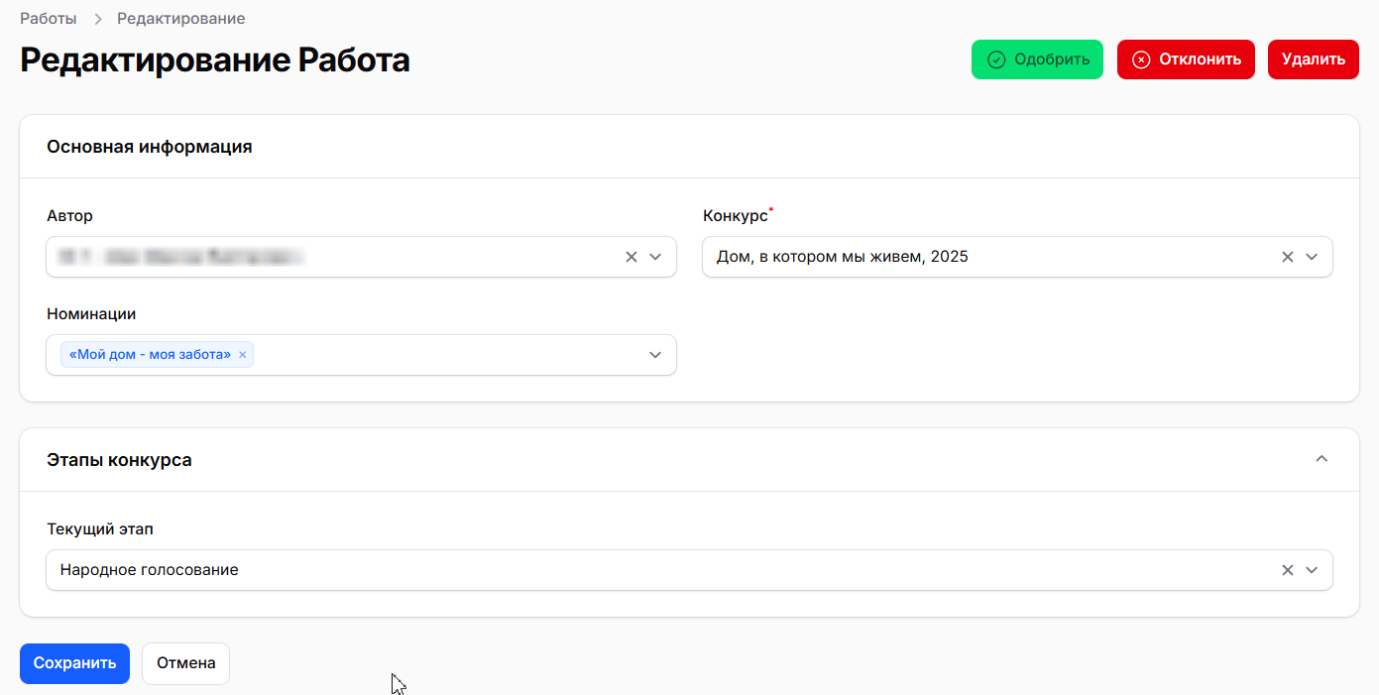Expand the Текущий этап dropdown chevron

[1312, 570]
